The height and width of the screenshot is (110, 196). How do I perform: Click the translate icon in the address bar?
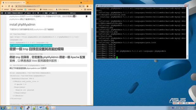coord(80,6)
